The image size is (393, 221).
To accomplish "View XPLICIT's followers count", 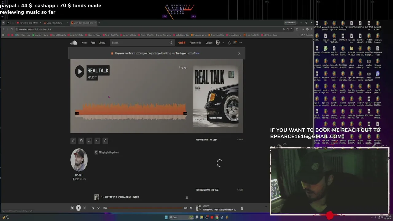I will (x=76, y=179).
